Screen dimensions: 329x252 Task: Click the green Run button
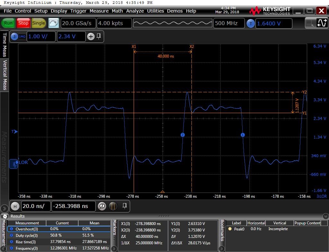8,23
